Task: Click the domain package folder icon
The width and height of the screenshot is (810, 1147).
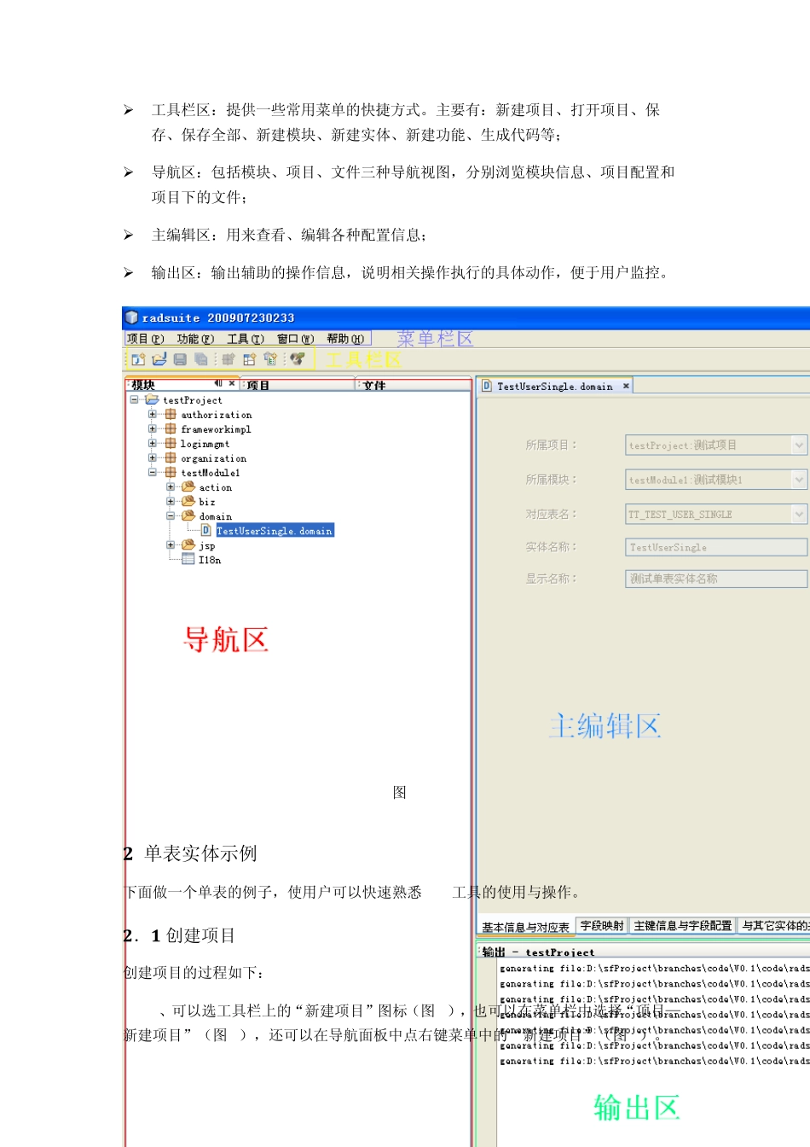Action: coord(188,515)
